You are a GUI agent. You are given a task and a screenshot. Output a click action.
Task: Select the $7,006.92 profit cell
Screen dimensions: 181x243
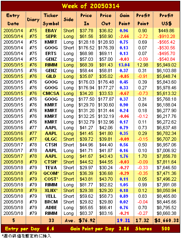click(166, 150)
